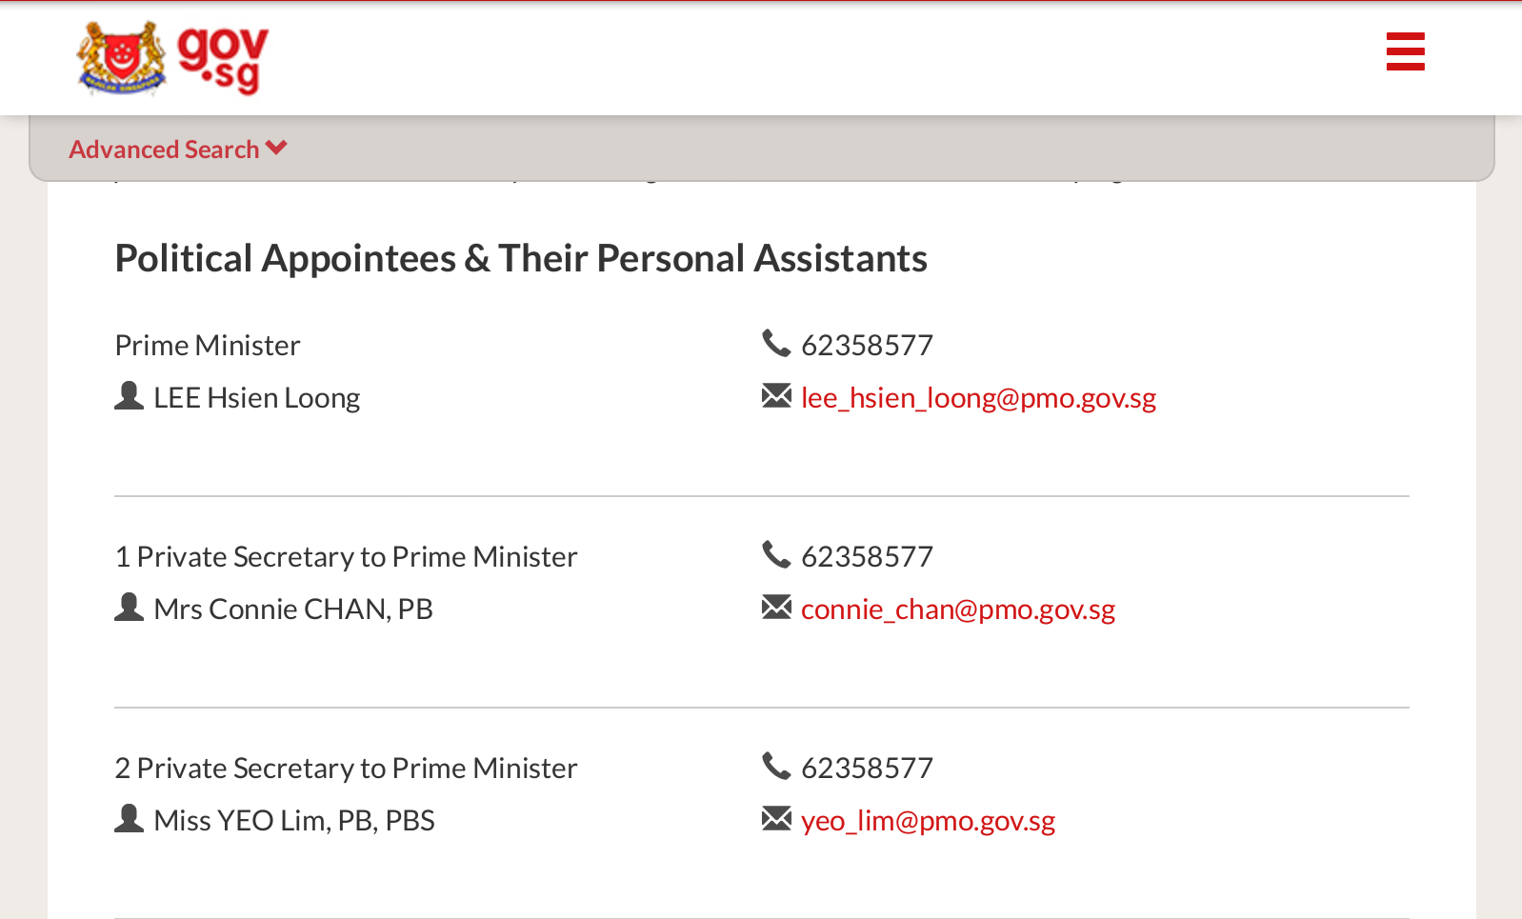The image size is (1522, 919).
Task: Click person icon beside Miss YEO Lim
Action: (129, 818)
